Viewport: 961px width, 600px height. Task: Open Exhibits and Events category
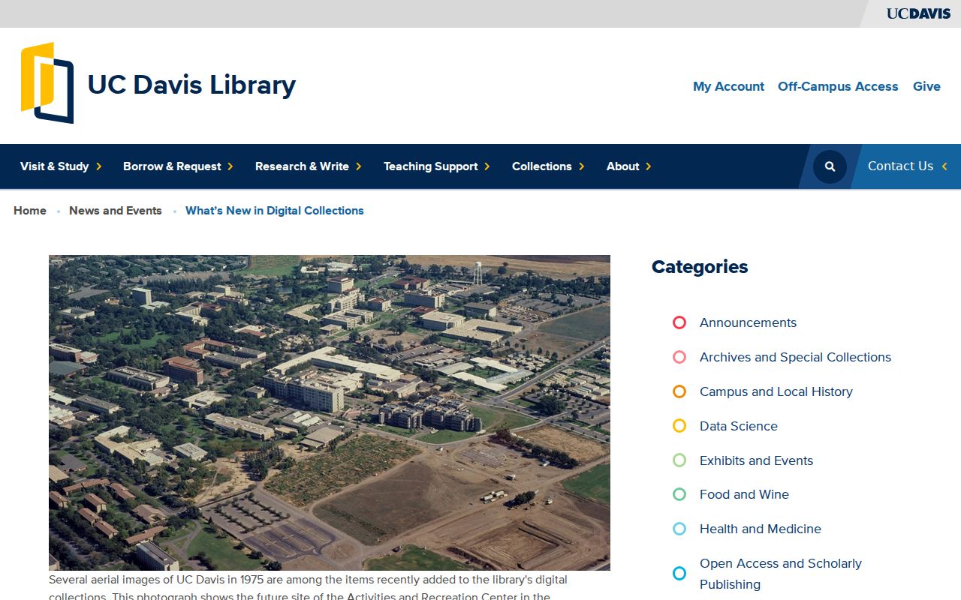756,460
